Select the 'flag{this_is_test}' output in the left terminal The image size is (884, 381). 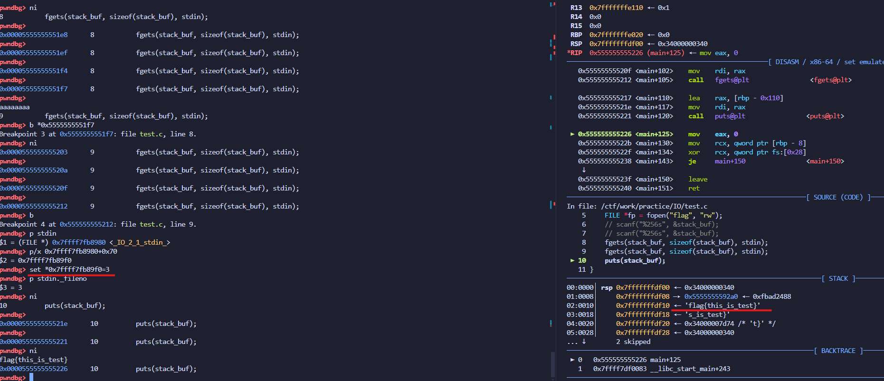pyautogui.click(x=34, y=360)
